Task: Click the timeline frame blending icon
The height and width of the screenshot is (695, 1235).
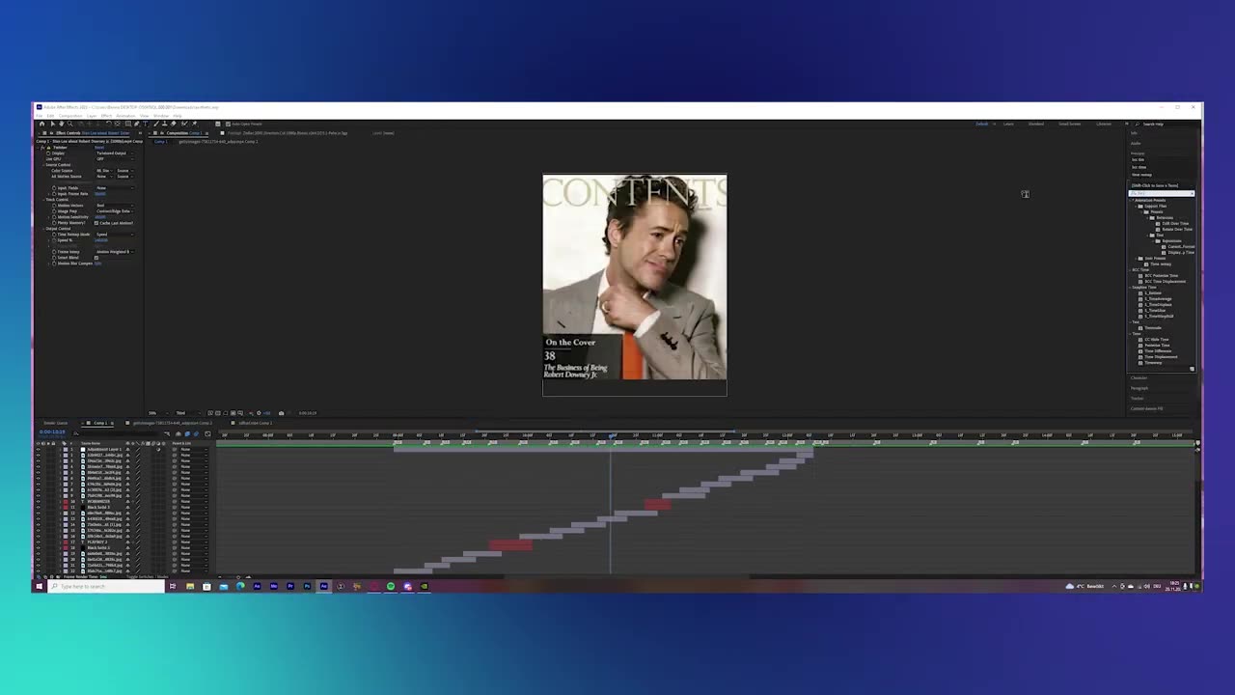Action: [x=187, y=434]
